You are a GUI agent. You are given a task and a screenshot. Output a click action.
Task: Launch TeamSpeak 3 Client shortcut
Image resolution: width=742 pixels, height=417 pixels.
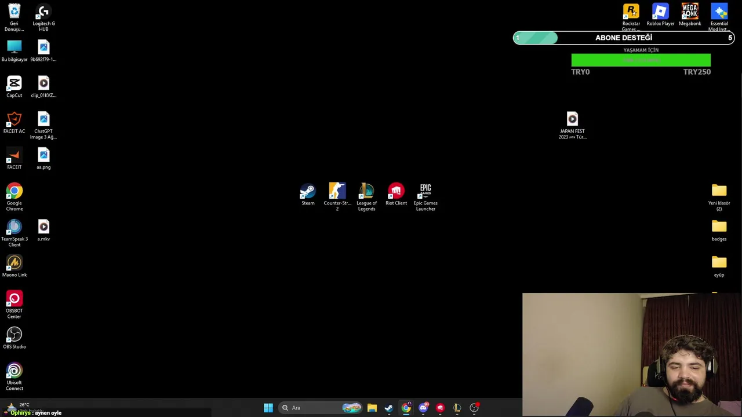tap(14, 233)
